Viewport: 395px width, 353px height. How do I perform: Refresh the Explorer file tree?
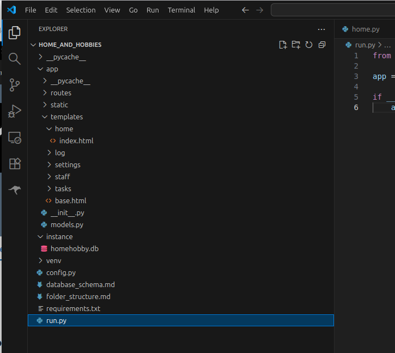(309, 45)
